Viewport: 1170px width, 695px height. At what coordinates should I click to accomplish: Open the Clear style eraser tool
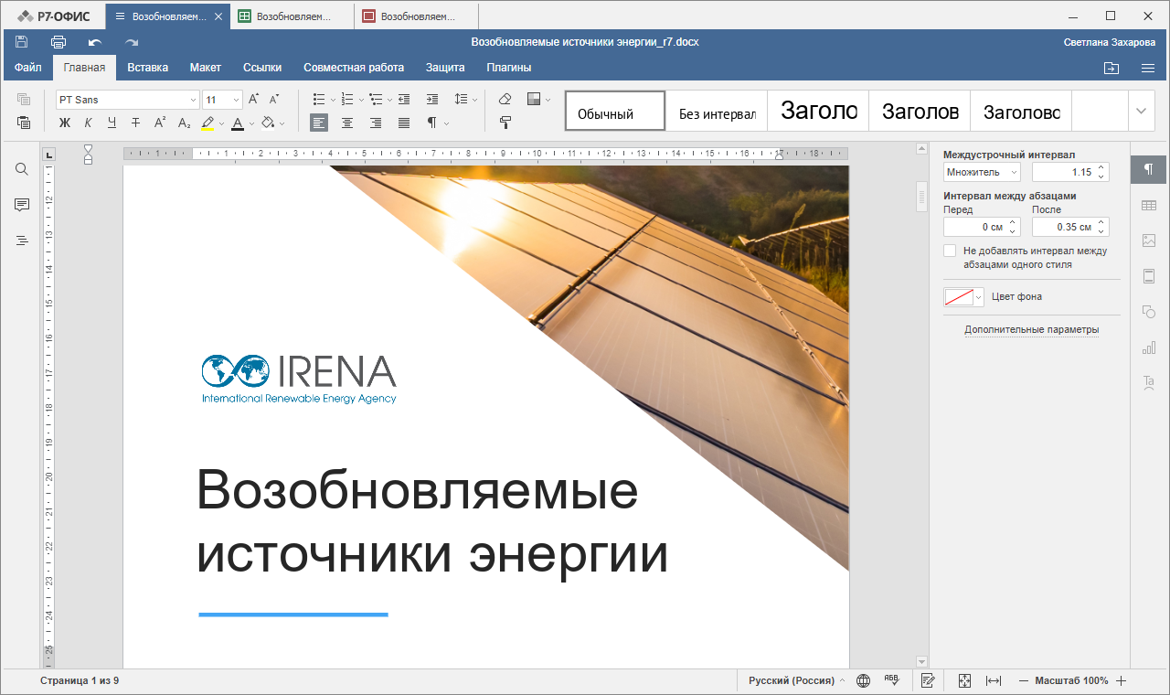504,99
